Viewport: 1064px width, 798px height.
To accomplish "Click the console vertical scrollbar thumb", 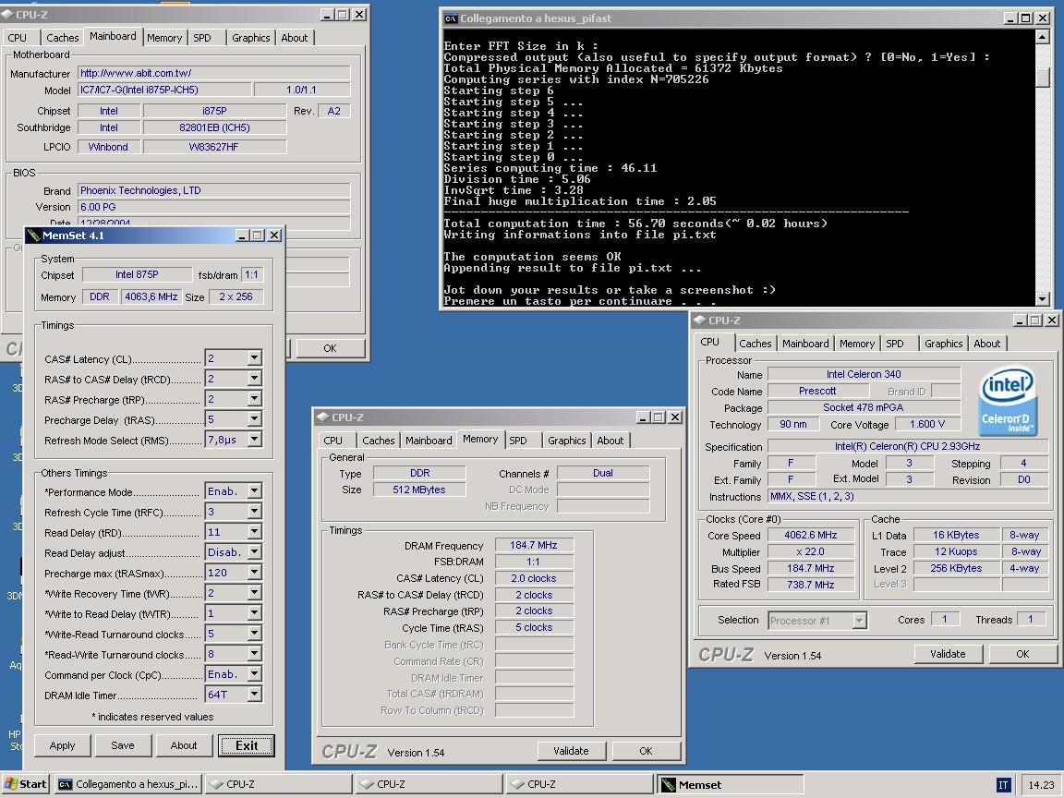I will 1043,78.
